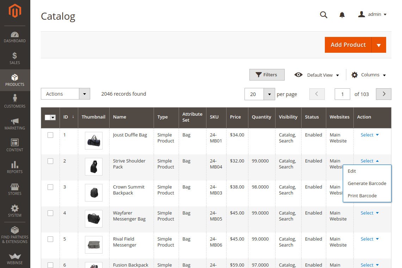402x268 pixels.
Task: Sort by the Quantity column header
Action: click(x=261, y=117)
